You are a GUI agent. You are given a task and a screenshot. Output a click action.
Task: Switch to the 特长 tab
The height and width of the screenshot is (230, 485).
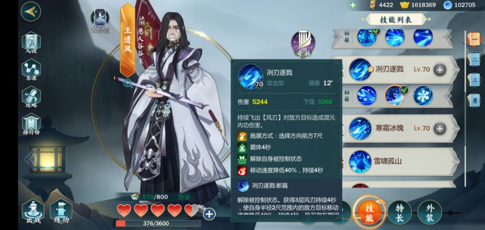[x=399, y=213]
